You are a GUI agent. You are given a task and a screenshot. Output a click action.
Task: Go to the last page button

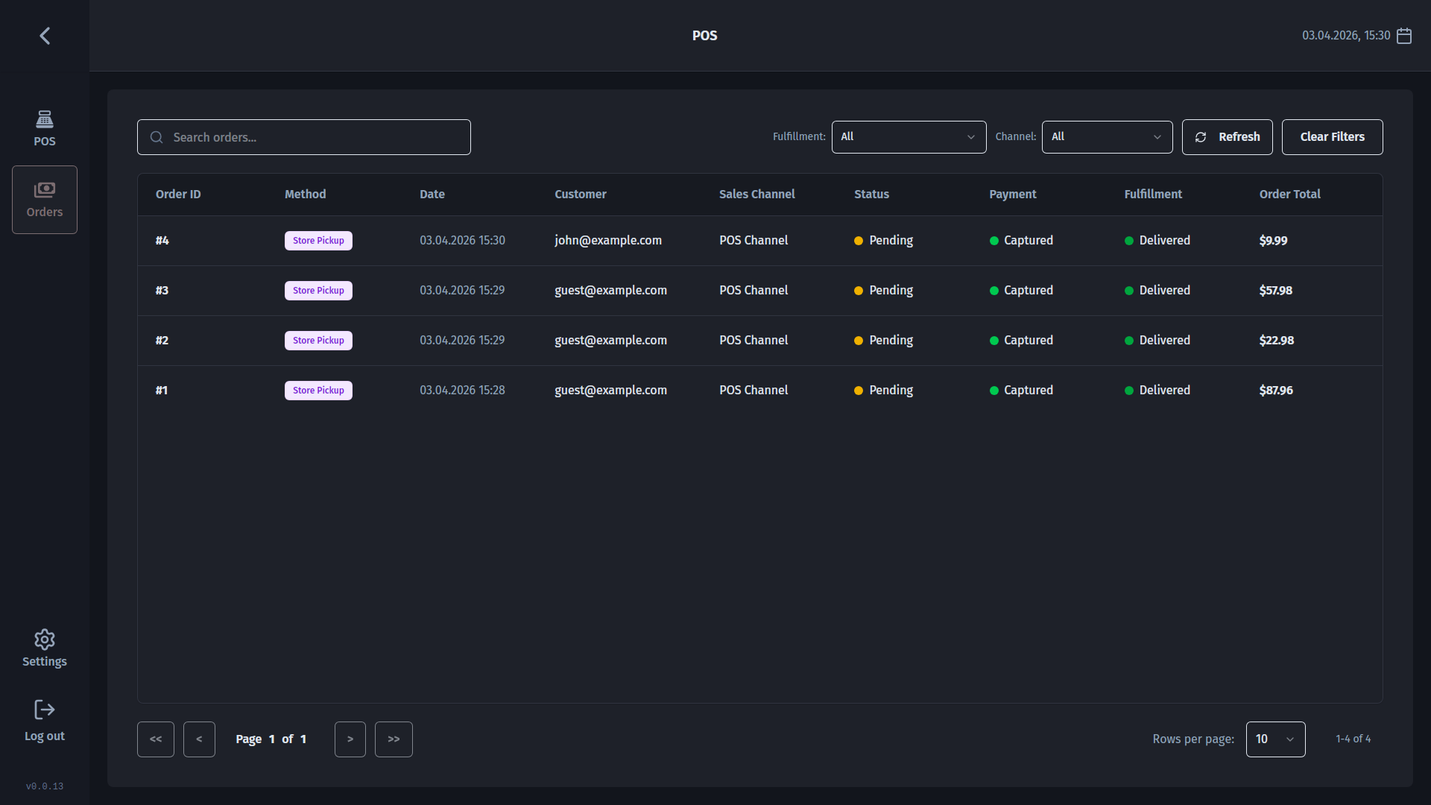pos(394,739)
